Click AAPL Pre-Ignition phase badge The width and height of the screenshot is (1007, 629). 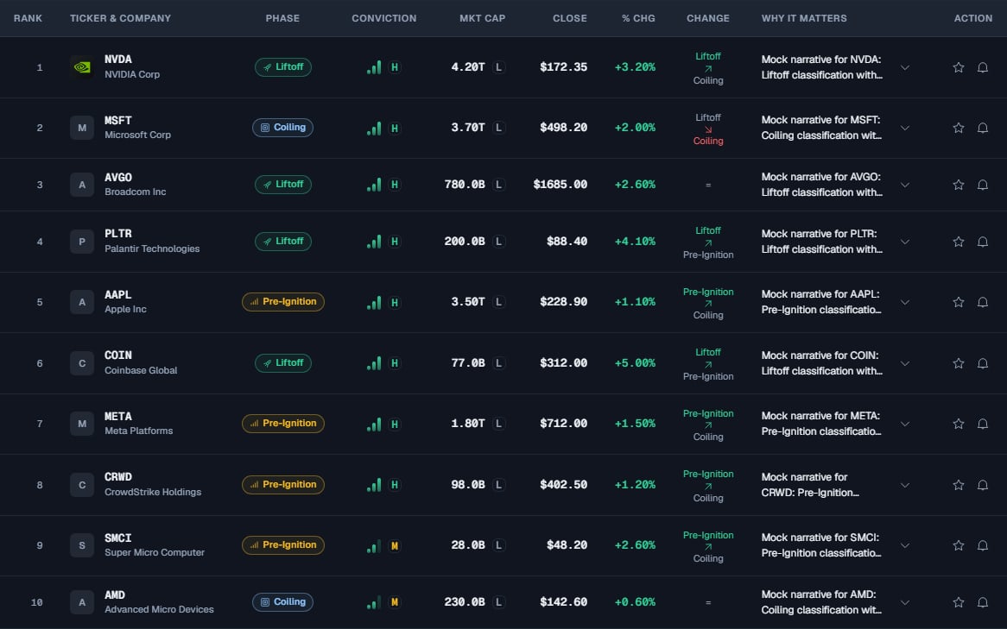[x=283, y=302]
